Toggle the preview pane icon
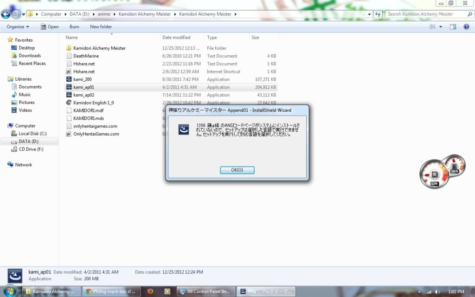The width and height of the screenshot is (475, 297). pos(453,26)
